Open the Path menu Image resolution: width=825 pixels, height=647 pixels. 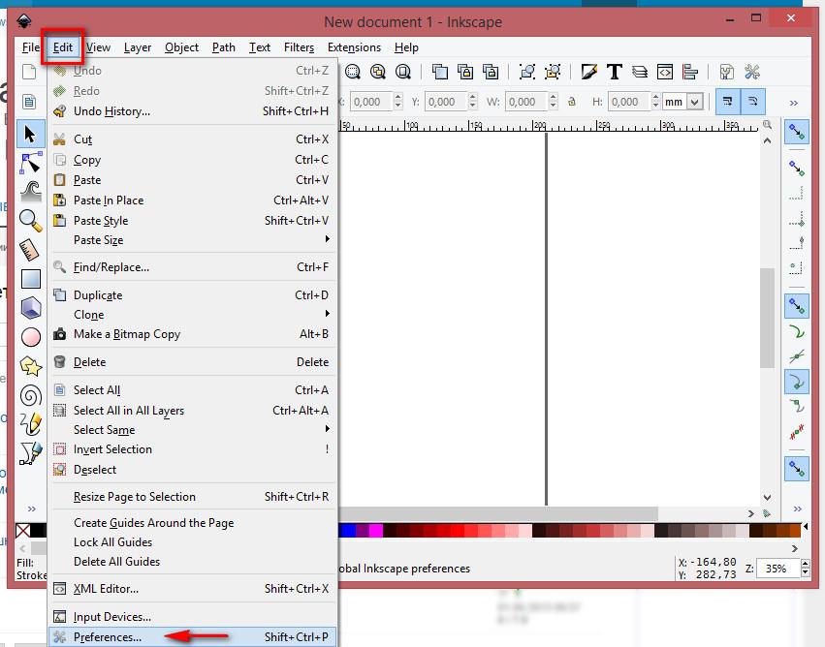coord(224,47)
